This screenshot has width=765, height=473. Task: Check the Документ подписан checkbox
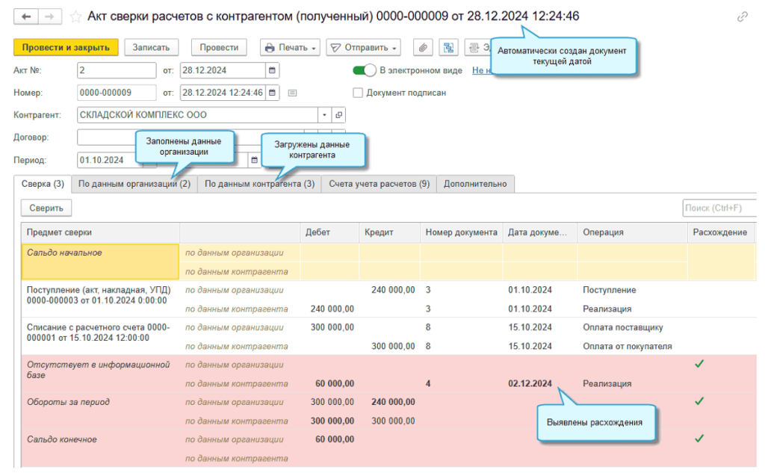click(x=358, y=93)
